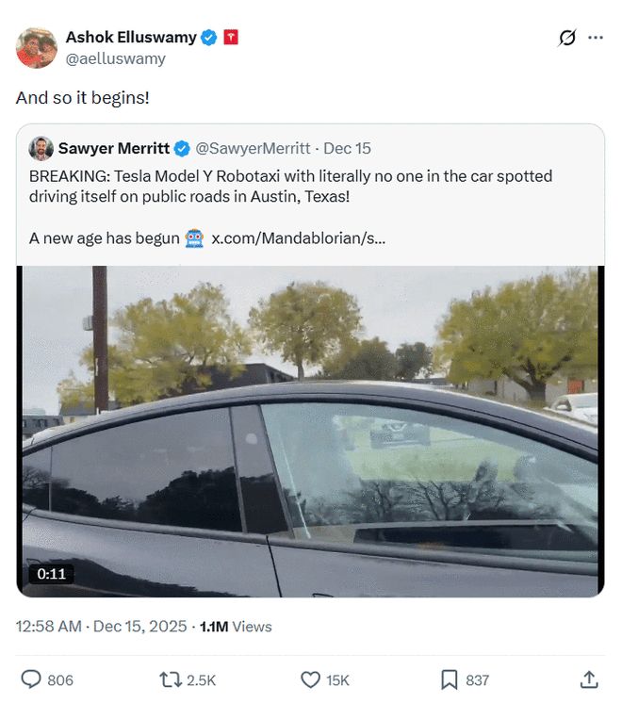Click the share upload icon

[588, 679]
